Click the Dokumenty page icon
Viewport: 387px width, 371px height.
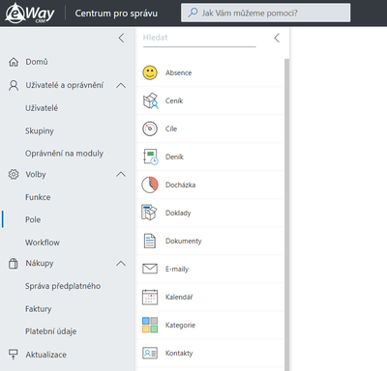coord(150,241)
